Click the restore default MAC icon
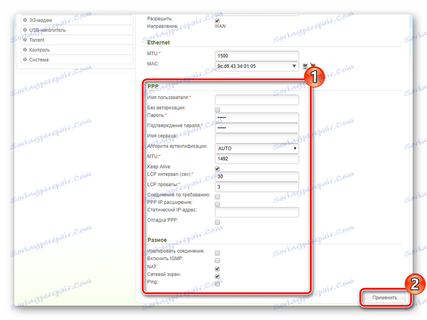The width and height of the screenshot is (427, 320). [x=313, y=66]
